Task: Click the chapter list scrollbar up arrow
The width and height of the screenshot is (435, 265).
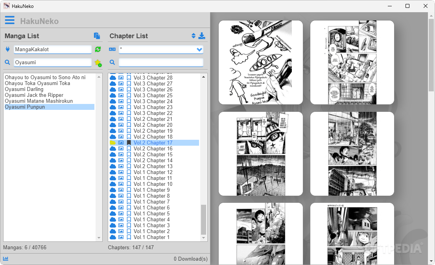Action: tap(203, 77)
